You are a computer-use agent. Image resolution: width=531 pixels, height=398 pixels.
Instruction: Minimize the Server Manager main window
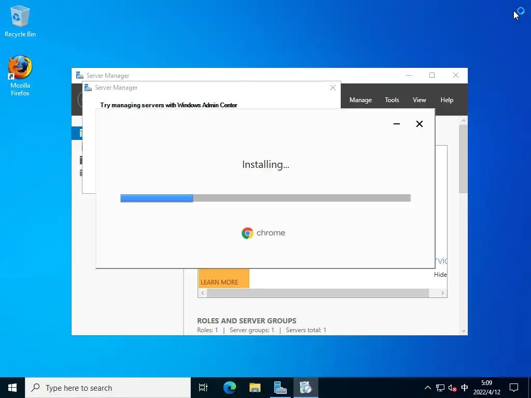coord(409,75)
